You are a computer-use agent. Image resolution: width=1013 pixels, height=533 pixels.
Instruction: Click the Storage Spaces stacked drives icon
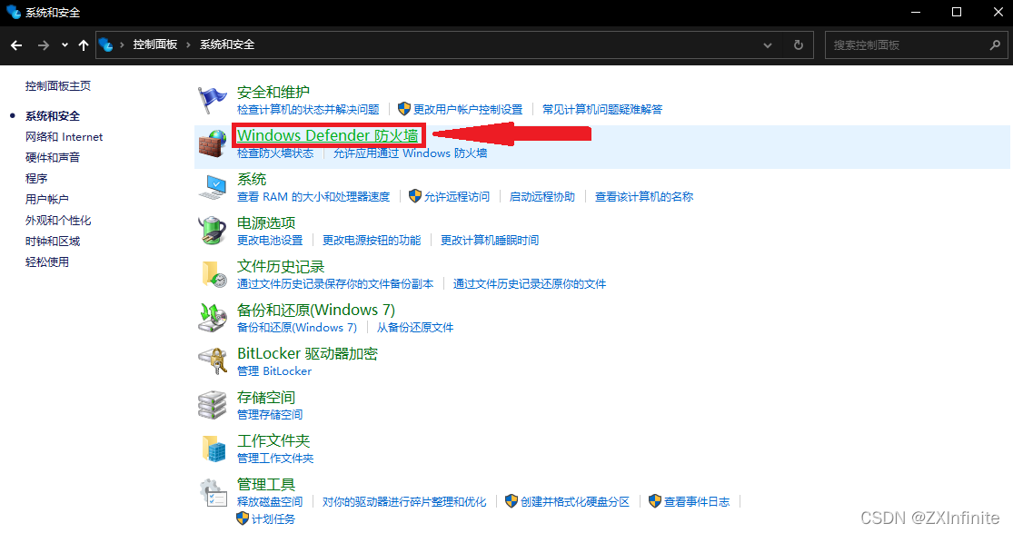coord(212,405)
